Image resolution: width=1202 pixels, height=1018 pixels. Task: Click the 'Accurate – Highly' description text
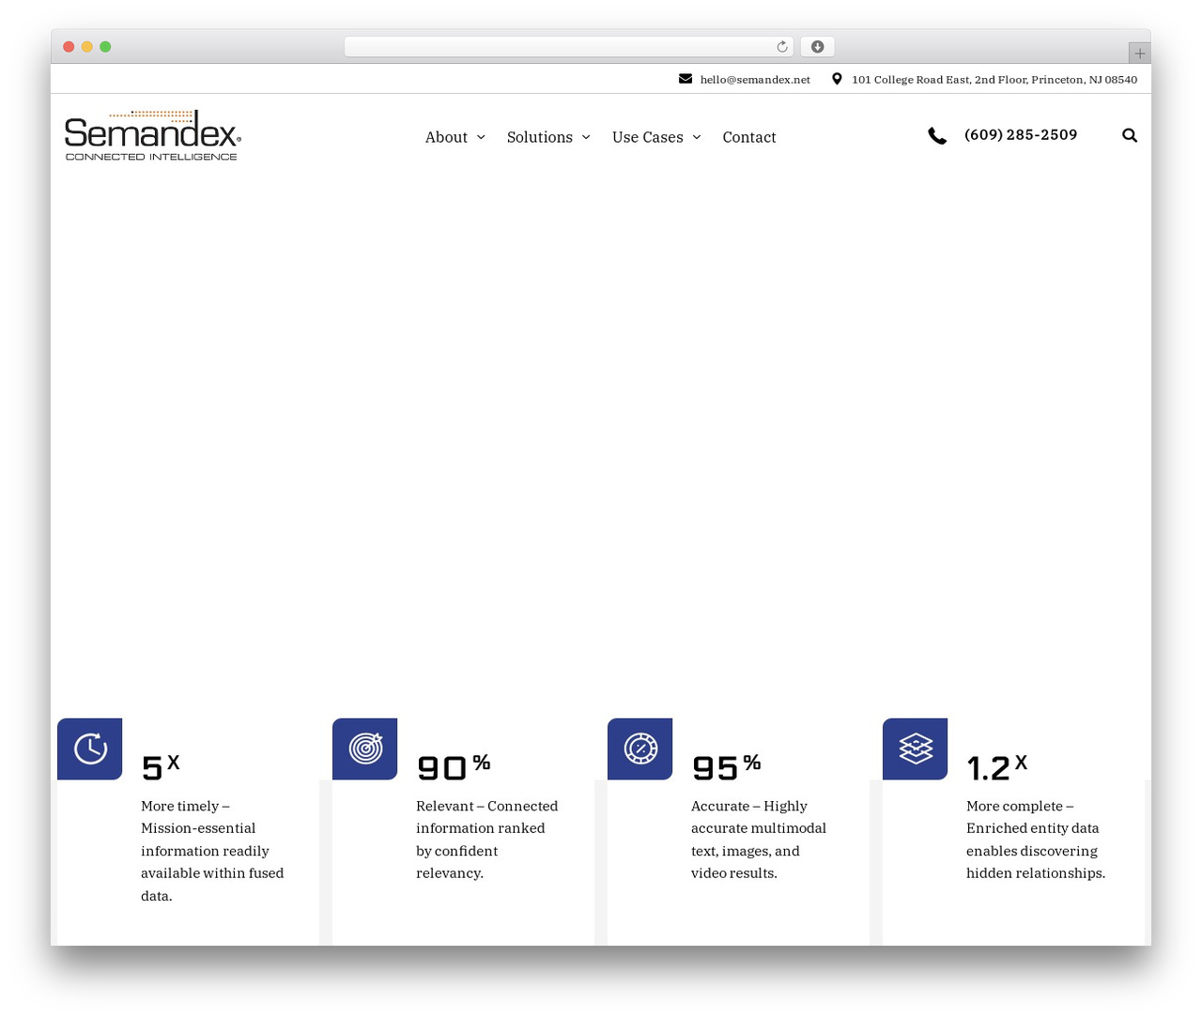(x=759, y=840)
